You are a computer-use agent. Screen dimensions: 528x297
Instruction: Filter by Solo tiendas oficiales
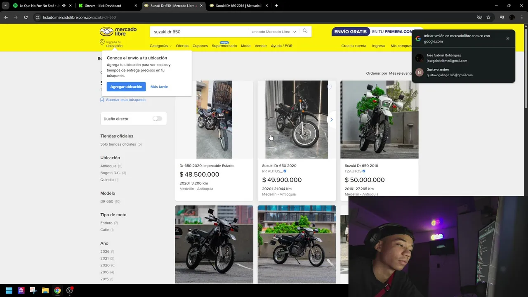[121, 144]
